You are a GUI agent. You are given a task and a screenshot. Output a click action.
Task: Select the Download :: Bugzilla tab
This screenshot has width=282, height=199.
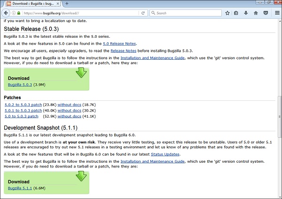tap(33, 3)
